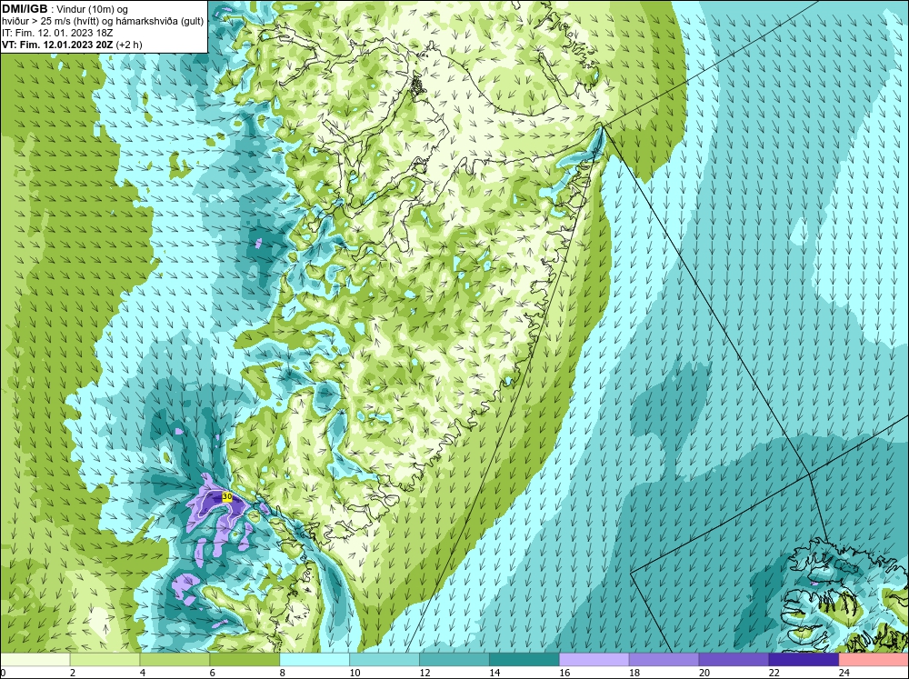Click the 20–22 m/s violet legend swatch
Viewport: 909px width, 679px height.
(734, 660)
